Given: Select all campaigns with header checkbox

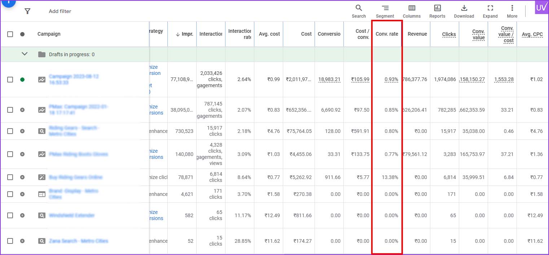Looking at the screenshot, I should click(x=10, y=34).
